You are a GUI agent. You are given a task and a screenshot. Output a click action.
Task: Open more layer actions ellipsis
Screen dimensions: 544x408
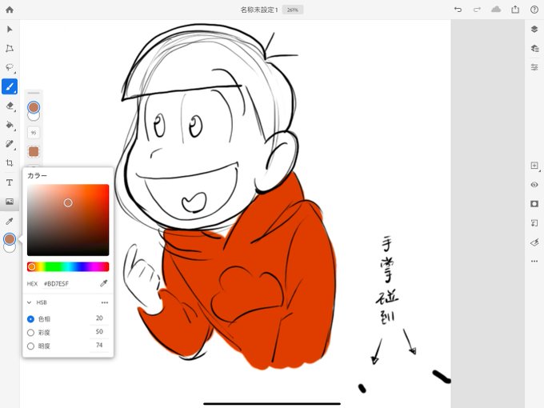[x=534, y=261]
